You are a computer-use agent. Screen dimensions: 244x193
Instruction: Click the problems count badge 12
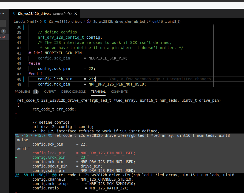[x=36, y=92]
